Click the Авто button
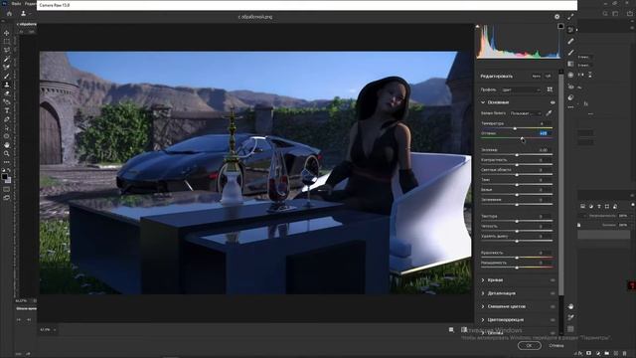636x358 pixels. (537, 77)
